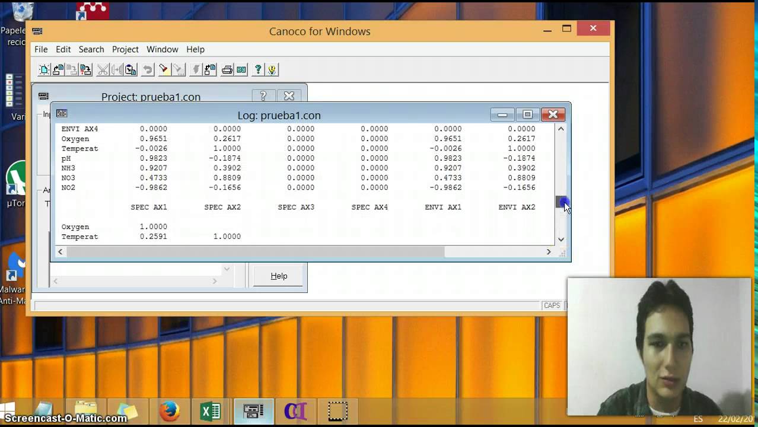The image size is (758, 427).
Task: Click the 'pH' row label in log
Action: tap(66, 158)
